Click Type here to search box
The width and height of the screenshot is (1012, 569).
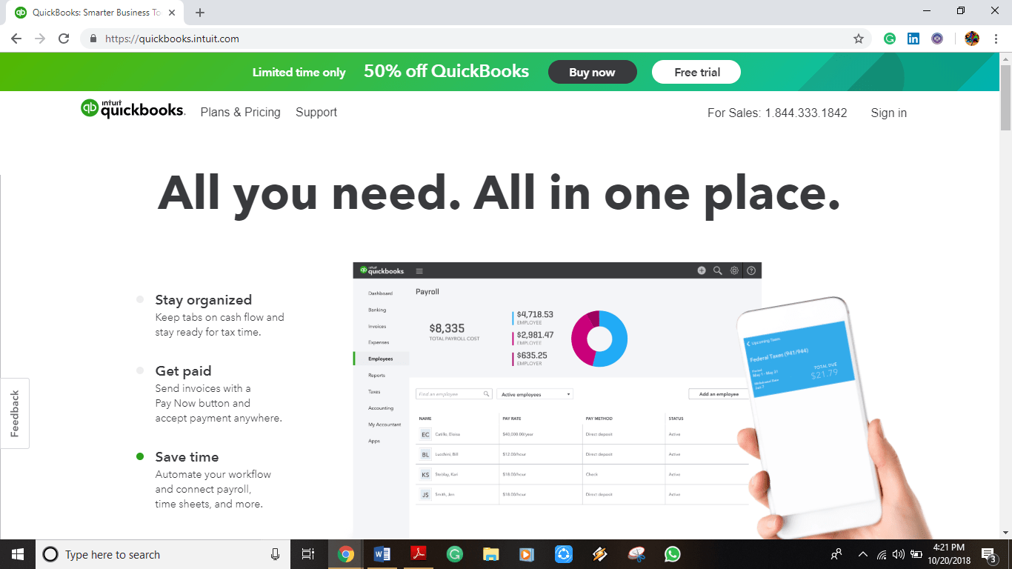pyautogui.click(x=162, y=554)
